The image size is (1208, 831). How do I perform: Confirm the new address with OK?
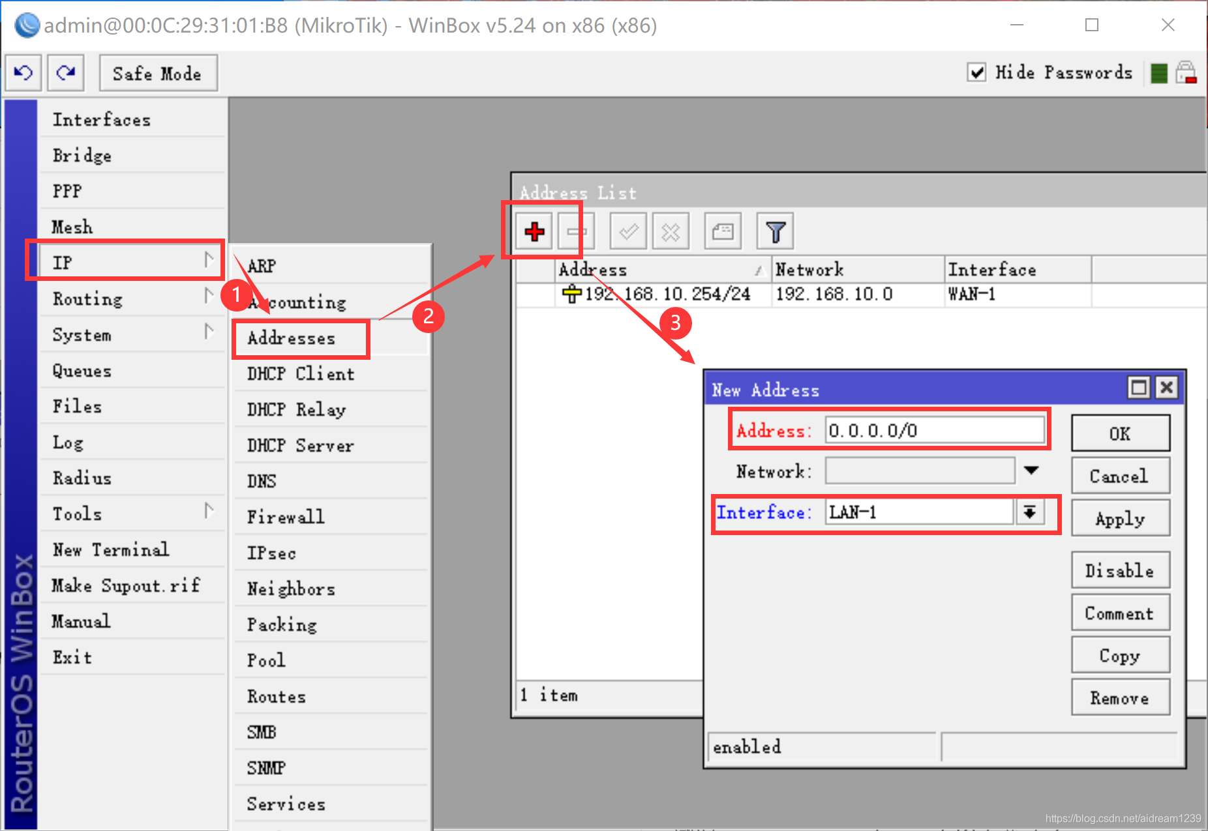[x=1121, y=433]
